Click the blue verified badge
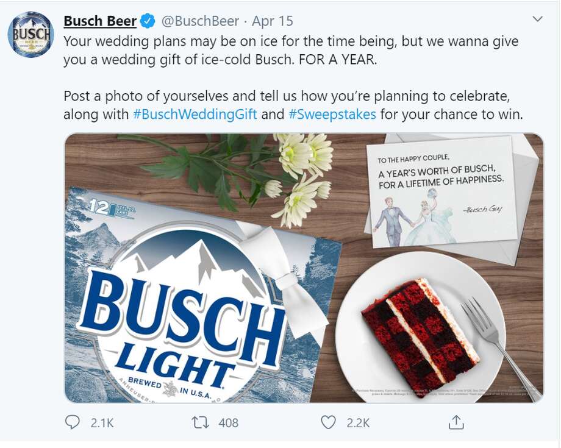 [148, 21]
